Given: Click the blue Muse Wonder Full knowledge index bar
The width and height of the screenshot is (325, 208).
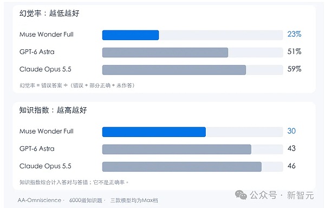Looking at the screenshot, I should [x=154, y=132].
